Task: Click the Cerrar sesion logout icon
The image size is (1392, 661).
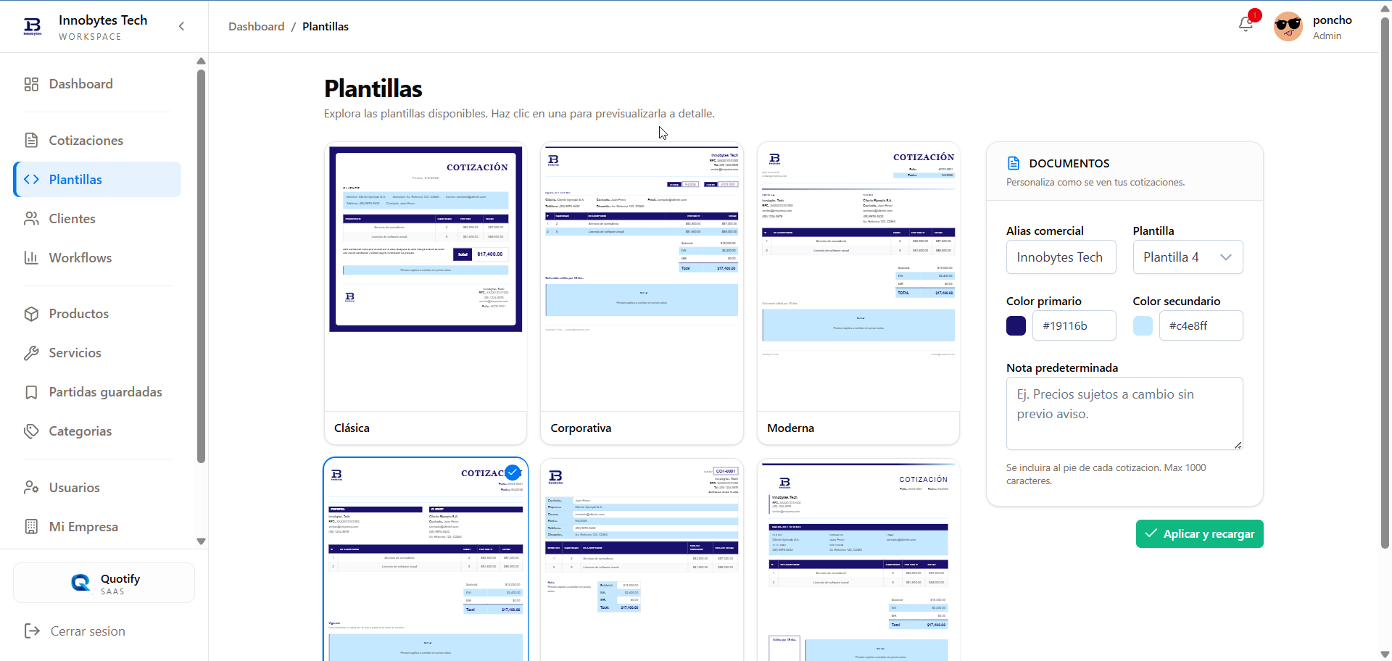Action: (x=32, y=631)
